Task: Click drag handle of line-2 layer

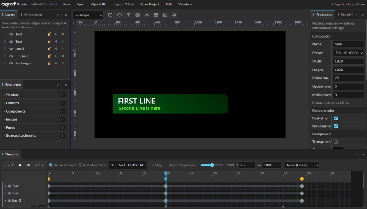Action: pos(5,49)
